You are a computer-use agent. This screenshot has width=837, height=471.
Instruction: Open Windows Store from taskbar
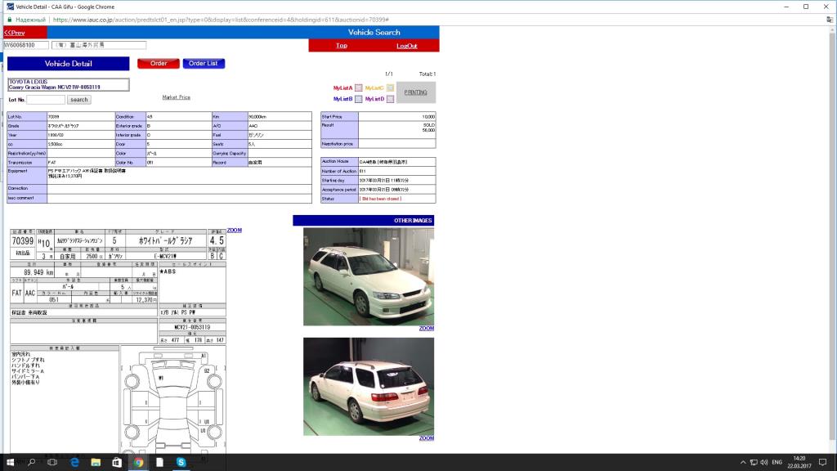click(117, 462)
